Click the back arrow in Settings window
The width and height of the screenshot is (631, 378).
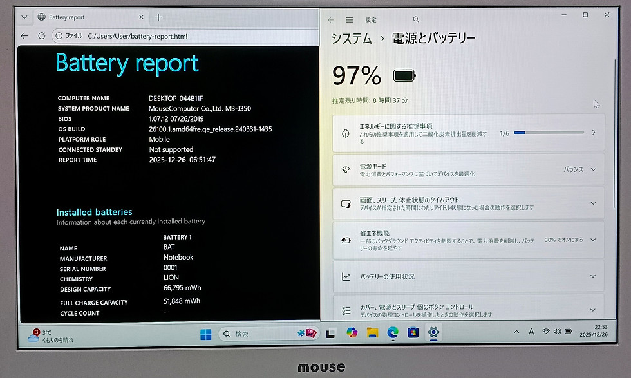point(331,20)
